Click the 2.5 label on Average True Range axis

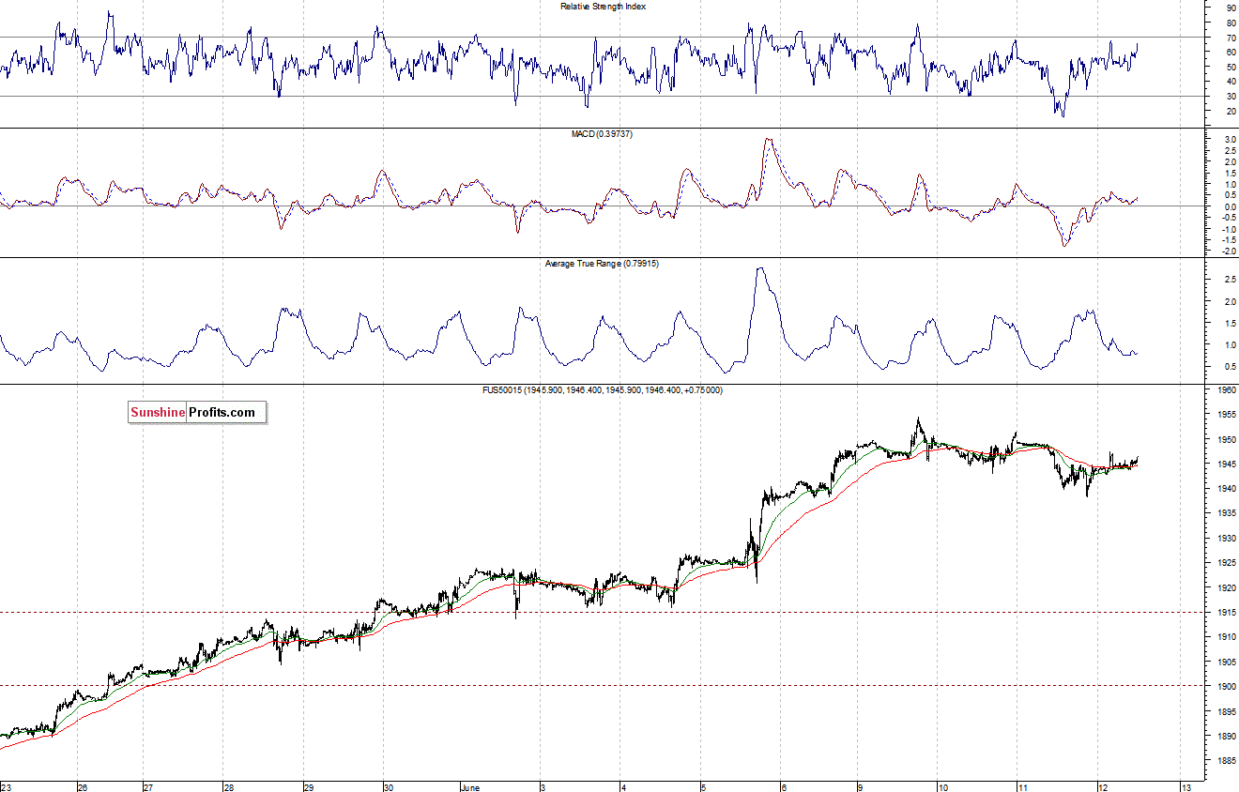[x=1230, y=280]
